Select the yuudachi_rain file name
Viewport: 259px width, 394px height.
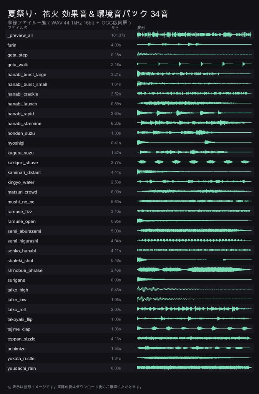pos(22,368)
